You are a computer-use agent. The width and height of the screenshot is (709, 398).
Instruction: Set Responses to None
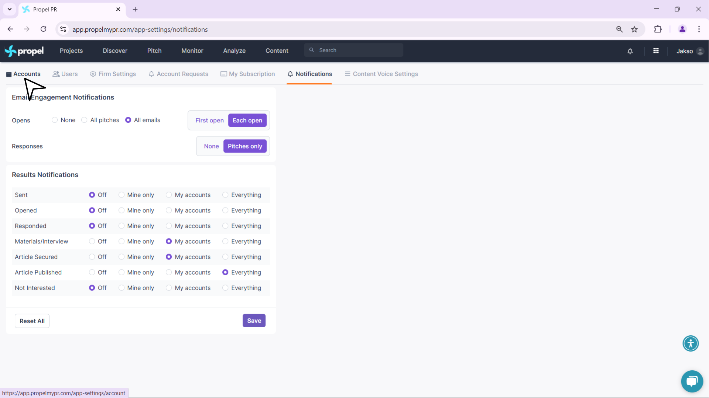pyautogui.click(x=211, y=146)
